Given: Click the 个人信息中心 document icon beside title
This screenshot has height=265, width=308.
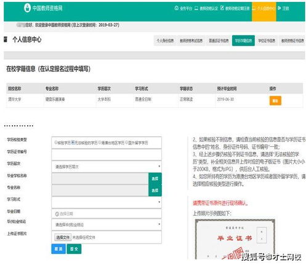Looking at the screenshot, I should [6, 39].
